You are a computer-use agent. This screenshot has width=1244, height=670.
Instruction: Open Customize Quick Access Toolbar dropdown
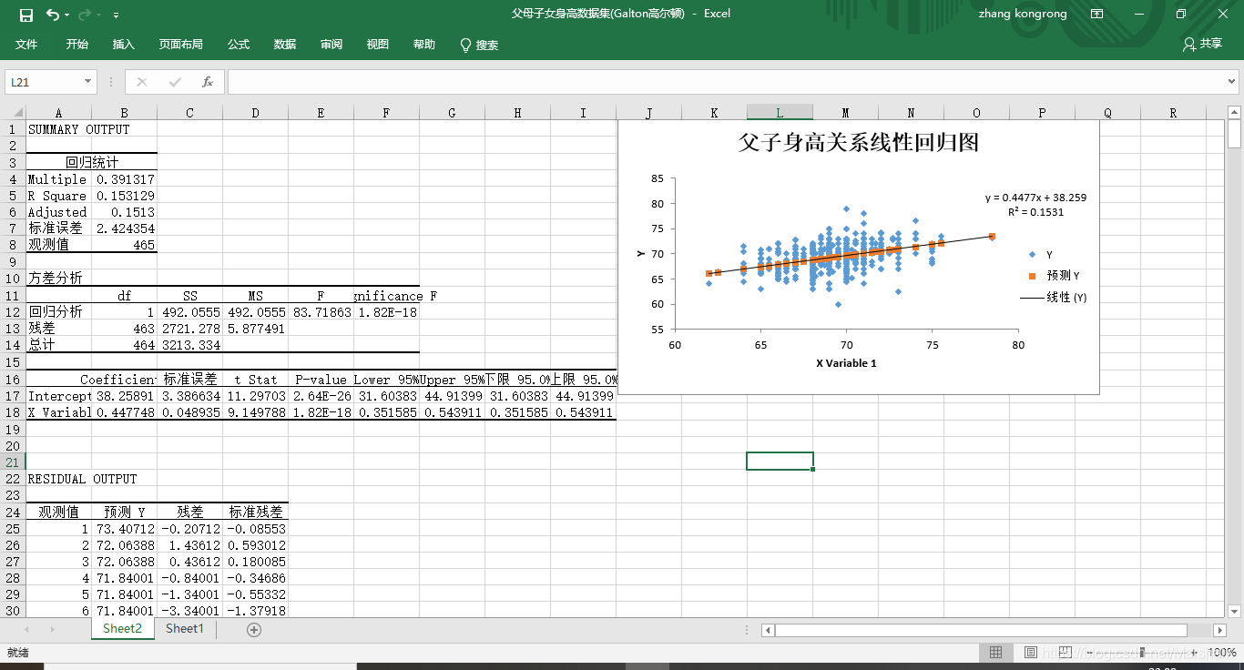click(116, 15)
